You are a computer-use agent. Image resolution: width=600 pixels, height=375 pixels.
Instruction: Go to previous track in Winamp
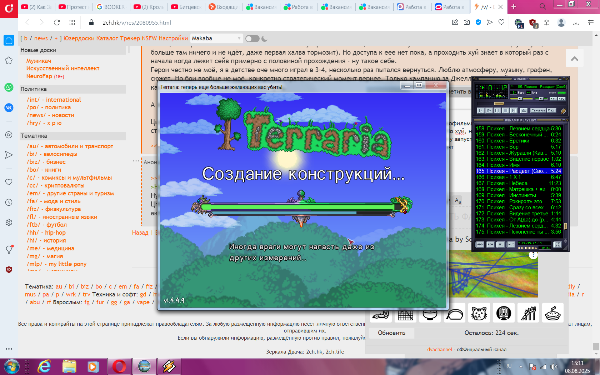point(481,110)
